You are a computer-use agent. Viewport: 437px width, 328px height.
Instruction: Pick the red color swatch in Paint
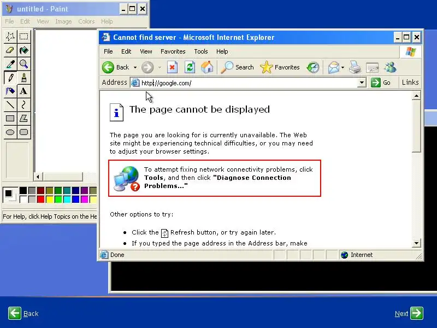tap(40, 199)
